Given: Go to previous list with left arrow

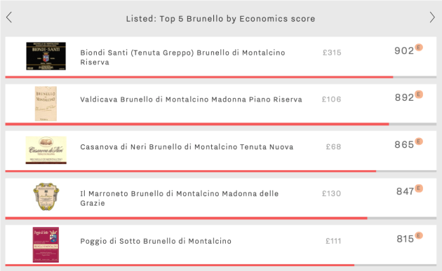Looking at the screenshot, I should [9, 18].
